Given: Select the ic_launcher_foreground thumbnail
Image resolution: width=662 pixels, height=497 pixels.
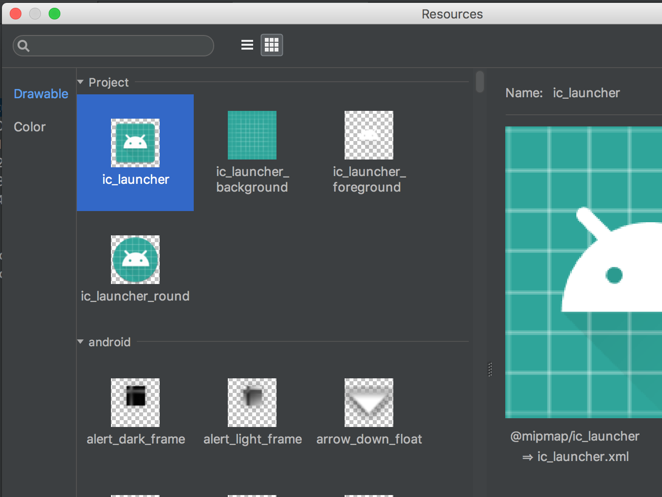Looking at the screenshot, I should [369, 135].
